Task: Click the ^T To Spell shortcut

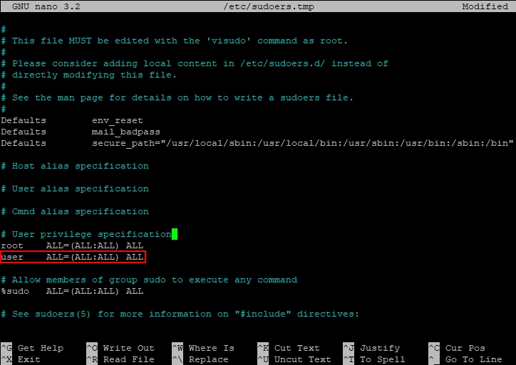Action: (x=374, y=359)
